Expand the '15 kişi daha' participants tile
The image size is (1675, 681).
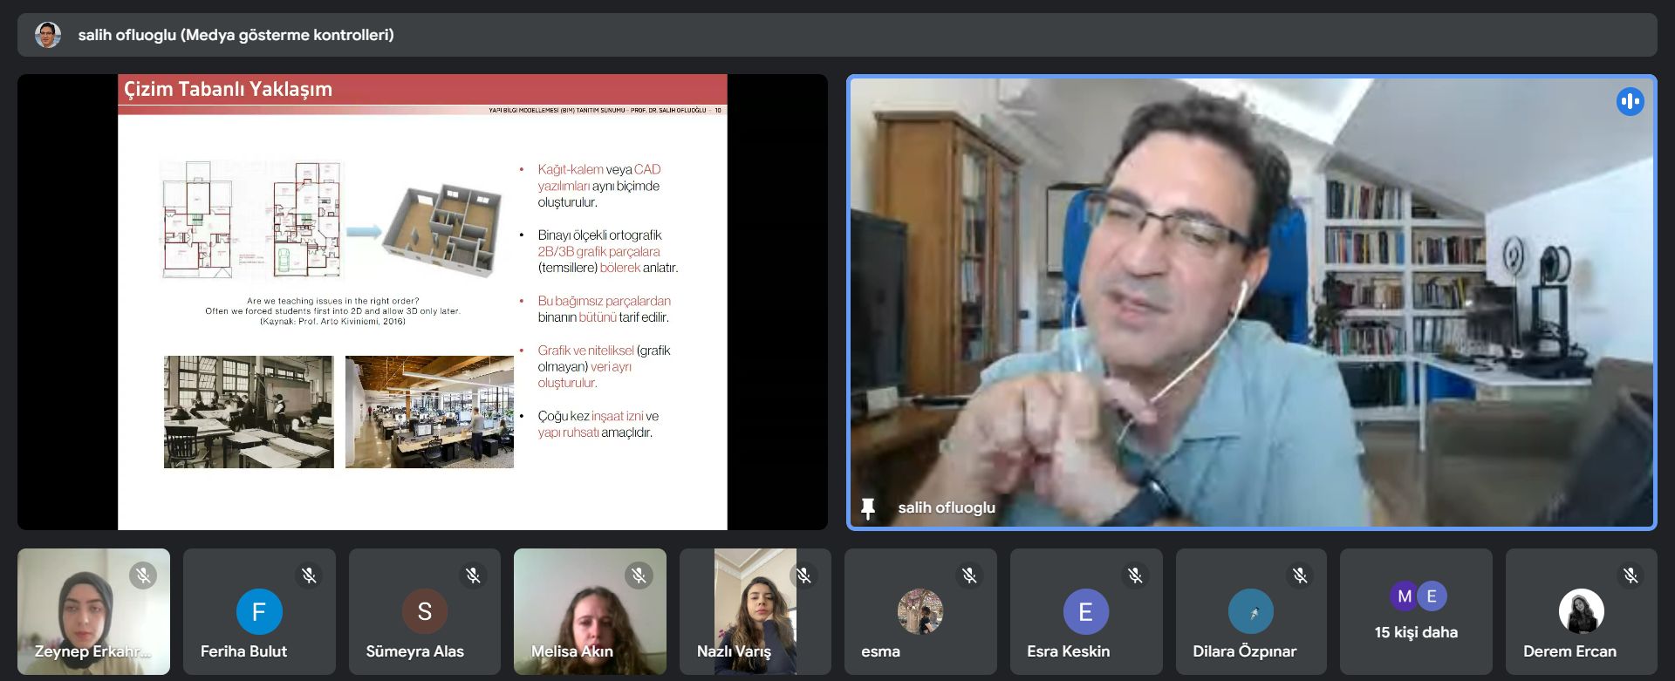pyautogui.click(x=1415, y=612)
